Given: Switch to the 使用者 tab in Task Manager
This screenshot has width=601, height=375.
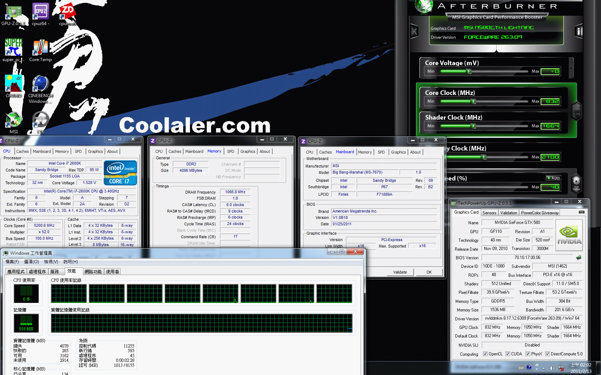Looking at the screenshot, I should click(x=113, y=272).
